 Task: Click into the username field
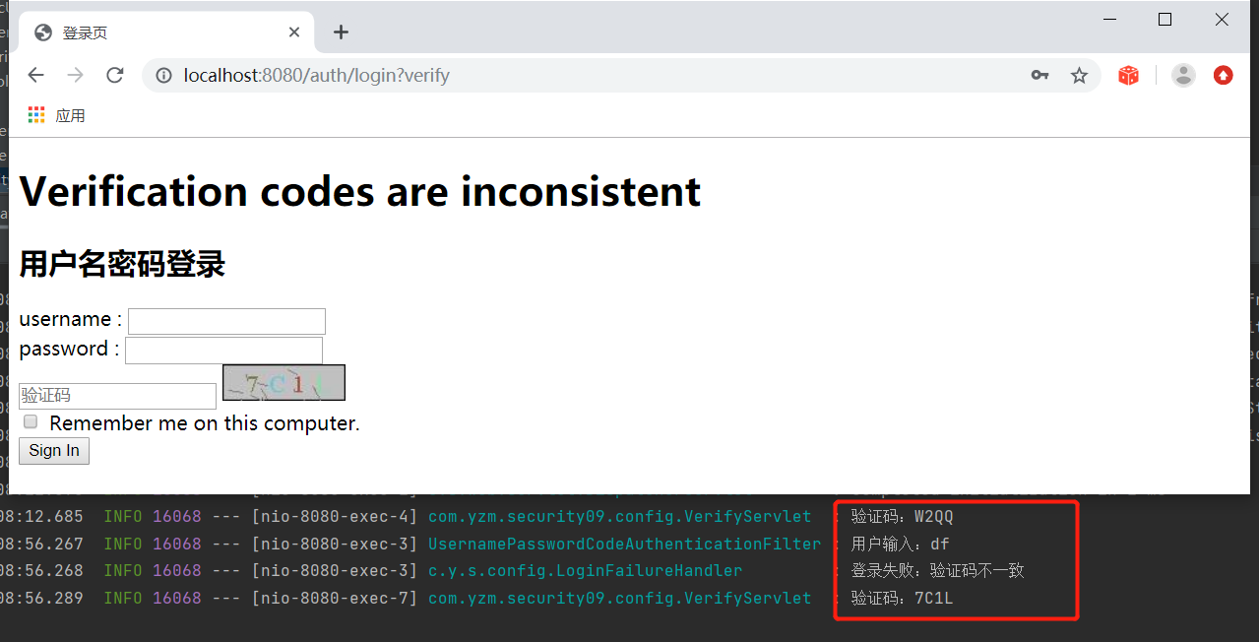click(x=226, y=321)
